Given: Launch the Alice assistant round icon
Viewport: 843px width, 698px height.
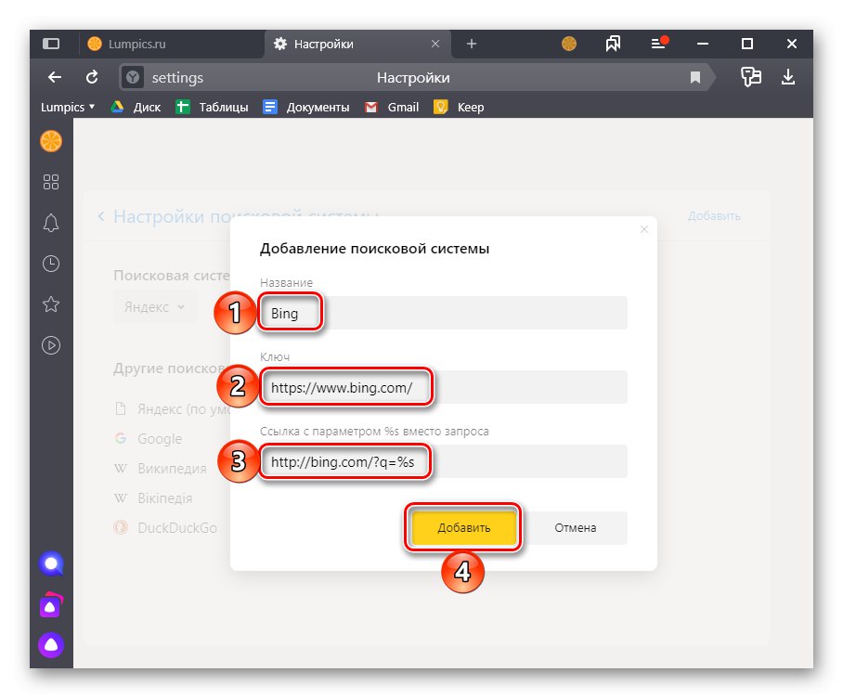Looking at the screenshot, I should 51,645.
